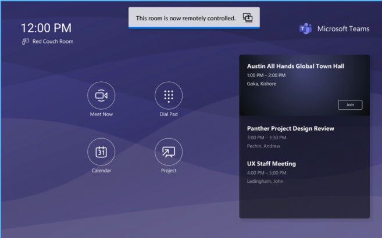Viewport: 382px width, 238px height.
Task: Click the Microsoft Teams logo icon
Action: [305, 29]
